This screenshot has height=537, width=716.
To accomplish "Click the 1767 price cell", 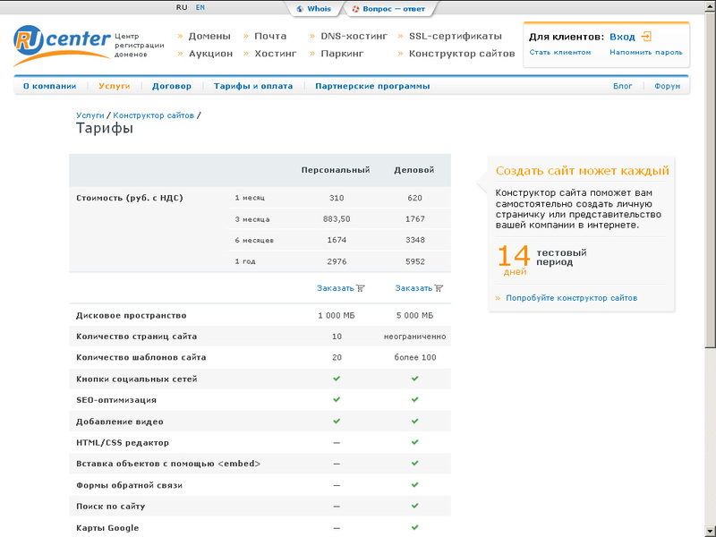I will pos(415,219).
